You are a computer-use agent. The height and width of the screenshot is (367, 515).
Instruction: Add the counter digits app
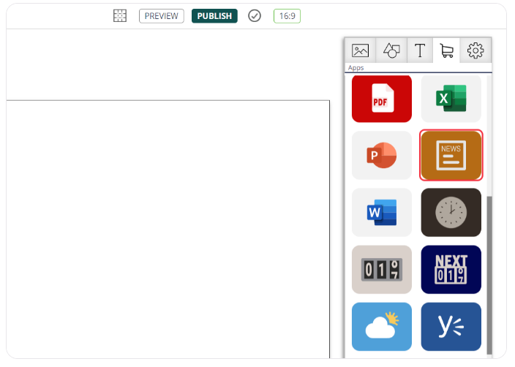382,270
